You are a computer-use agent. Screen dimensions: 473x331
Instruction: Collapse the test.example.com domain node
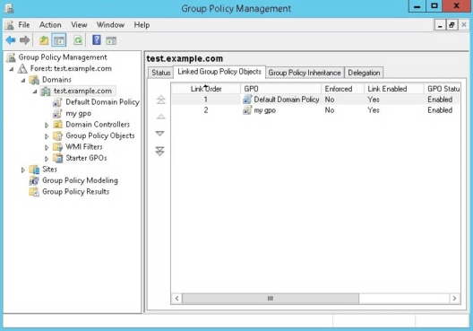(x=35, y=91)
